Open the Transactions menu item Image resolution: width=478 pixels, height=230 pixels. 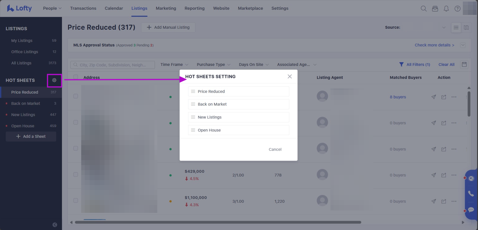83,8
